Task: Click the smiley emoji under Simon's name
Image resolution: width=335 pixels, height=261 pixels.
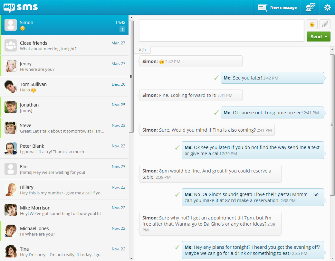Action: (x=23, y=28)
